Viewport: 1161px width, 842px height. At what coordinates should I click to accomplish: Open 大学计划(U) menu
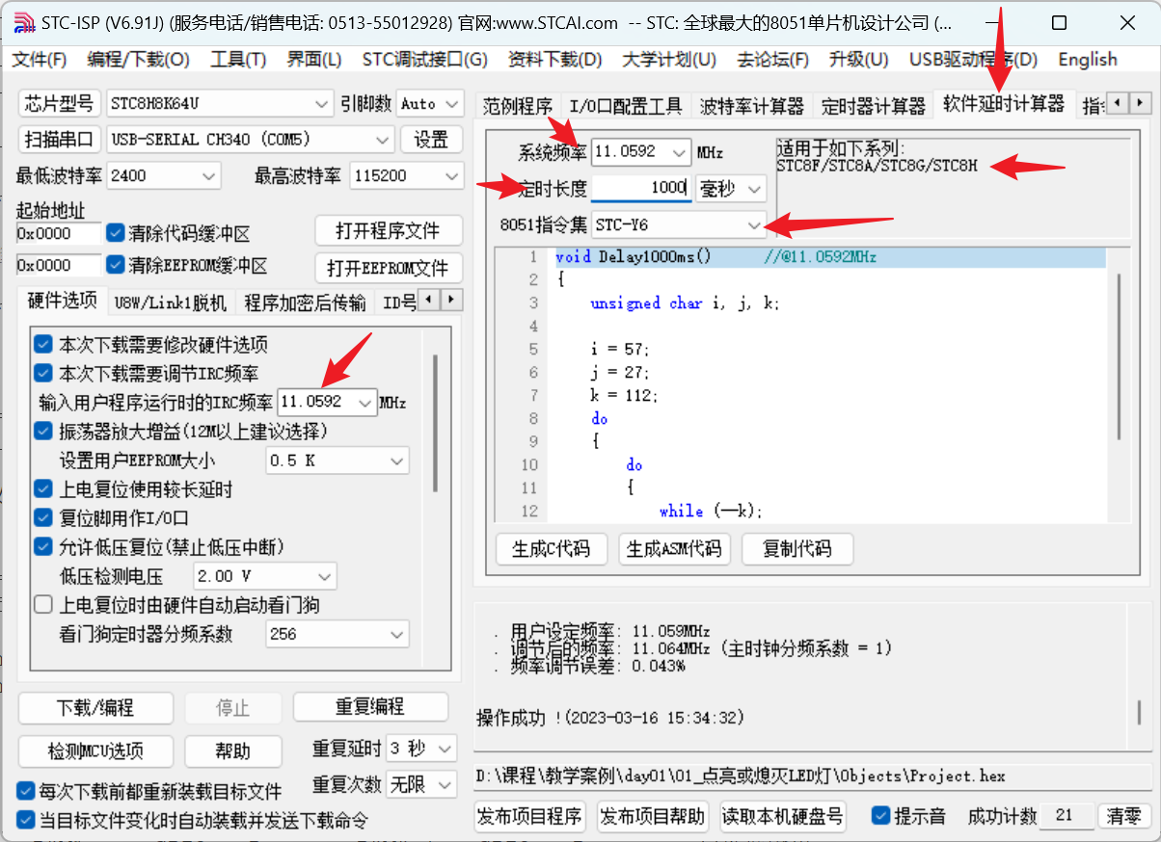pyautogui.click(x=669, y=60)
